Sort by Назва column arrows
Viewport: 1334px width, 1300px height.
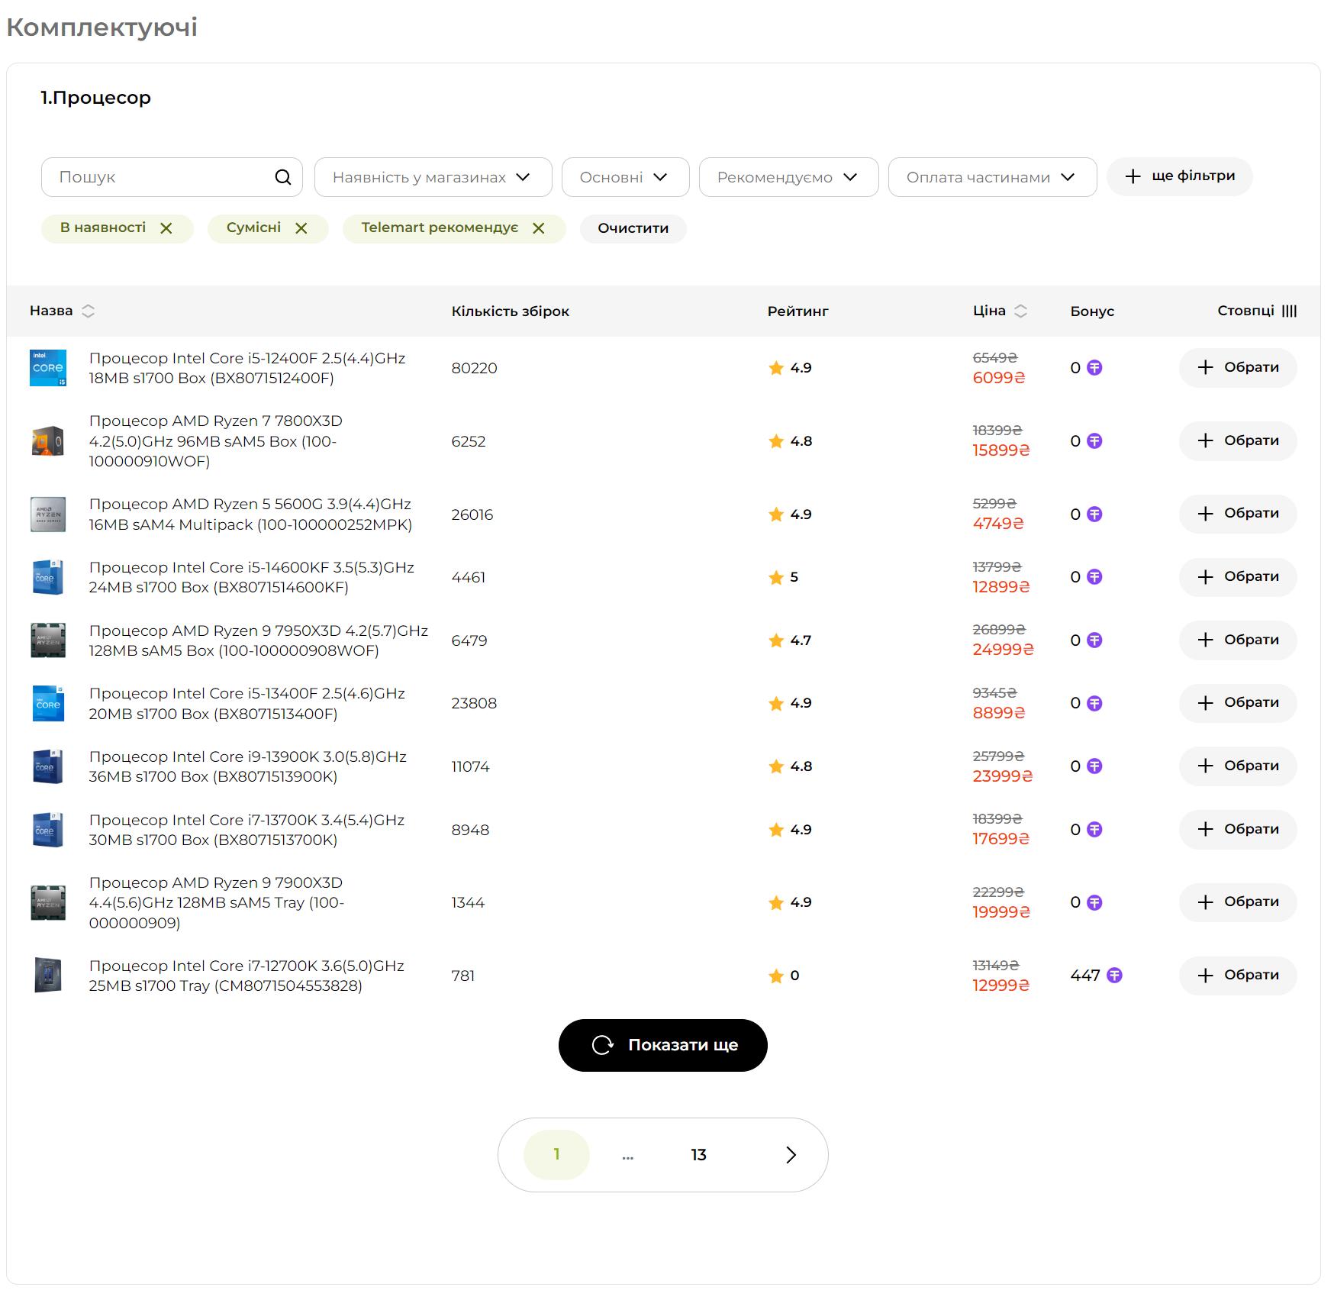tap(89, 311)
